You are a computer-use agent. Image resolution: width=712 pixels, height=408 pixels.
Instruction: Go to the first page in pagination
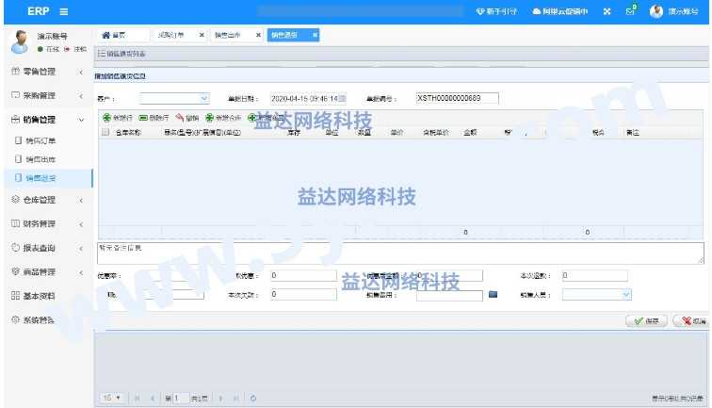(x=138, y=398)
